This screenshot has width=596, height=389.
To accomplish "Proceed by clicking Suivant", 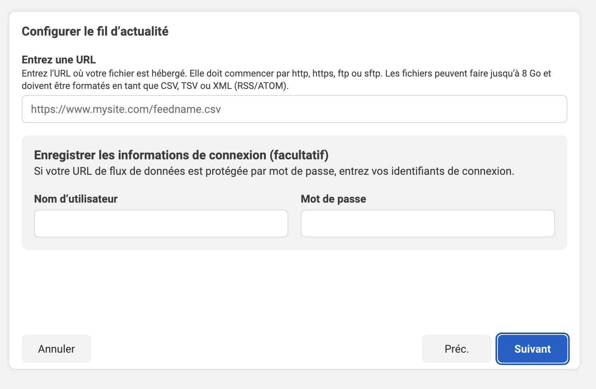I will tap(532, 349).
